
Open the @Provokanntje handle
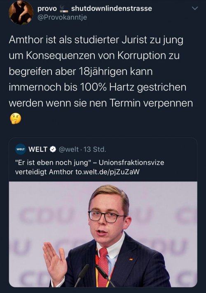[62, 17]
